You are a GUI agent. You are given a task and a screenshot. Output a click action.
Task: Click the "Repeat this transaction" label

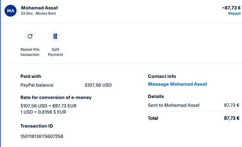tap(30, 52)
